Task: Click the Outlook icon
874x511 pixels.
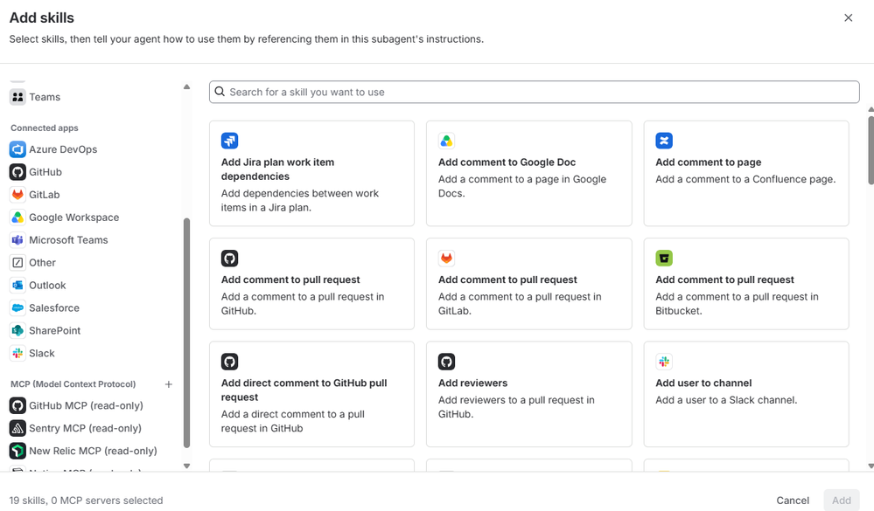Action: click(17, 285)
